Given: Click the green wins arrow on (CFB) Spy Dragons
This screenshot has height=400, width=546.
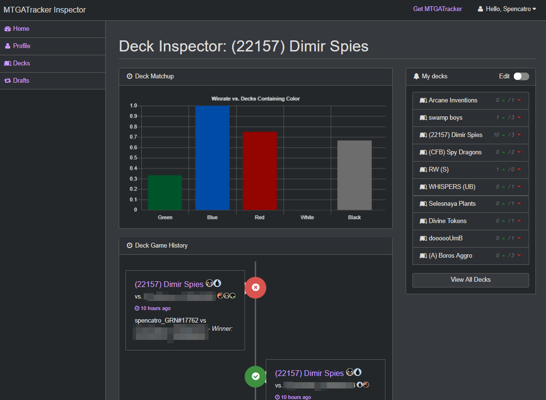Looking at the screenshot, I should click(504, 152).
